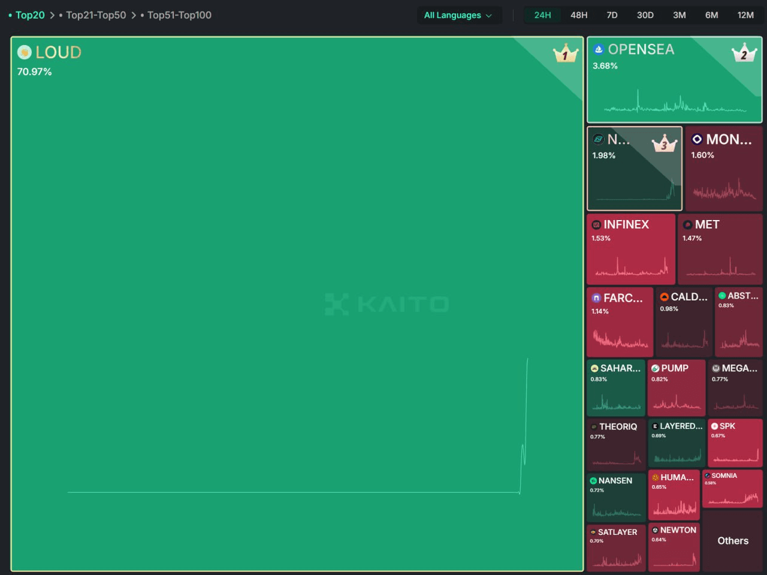
Task: Click the number 2 crown badge on OPENSEA
Action: (x=744, y=53)
